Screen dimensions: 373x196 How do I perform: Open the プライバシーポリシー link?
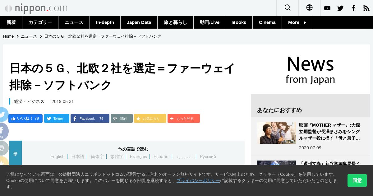tap(198, 180)
